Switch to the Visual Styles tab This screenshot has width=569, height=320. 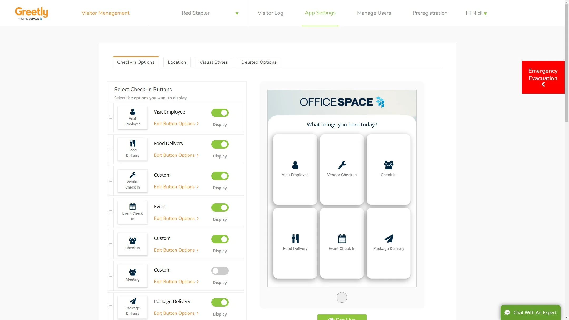pyautogui.click(x=213, y=62)
